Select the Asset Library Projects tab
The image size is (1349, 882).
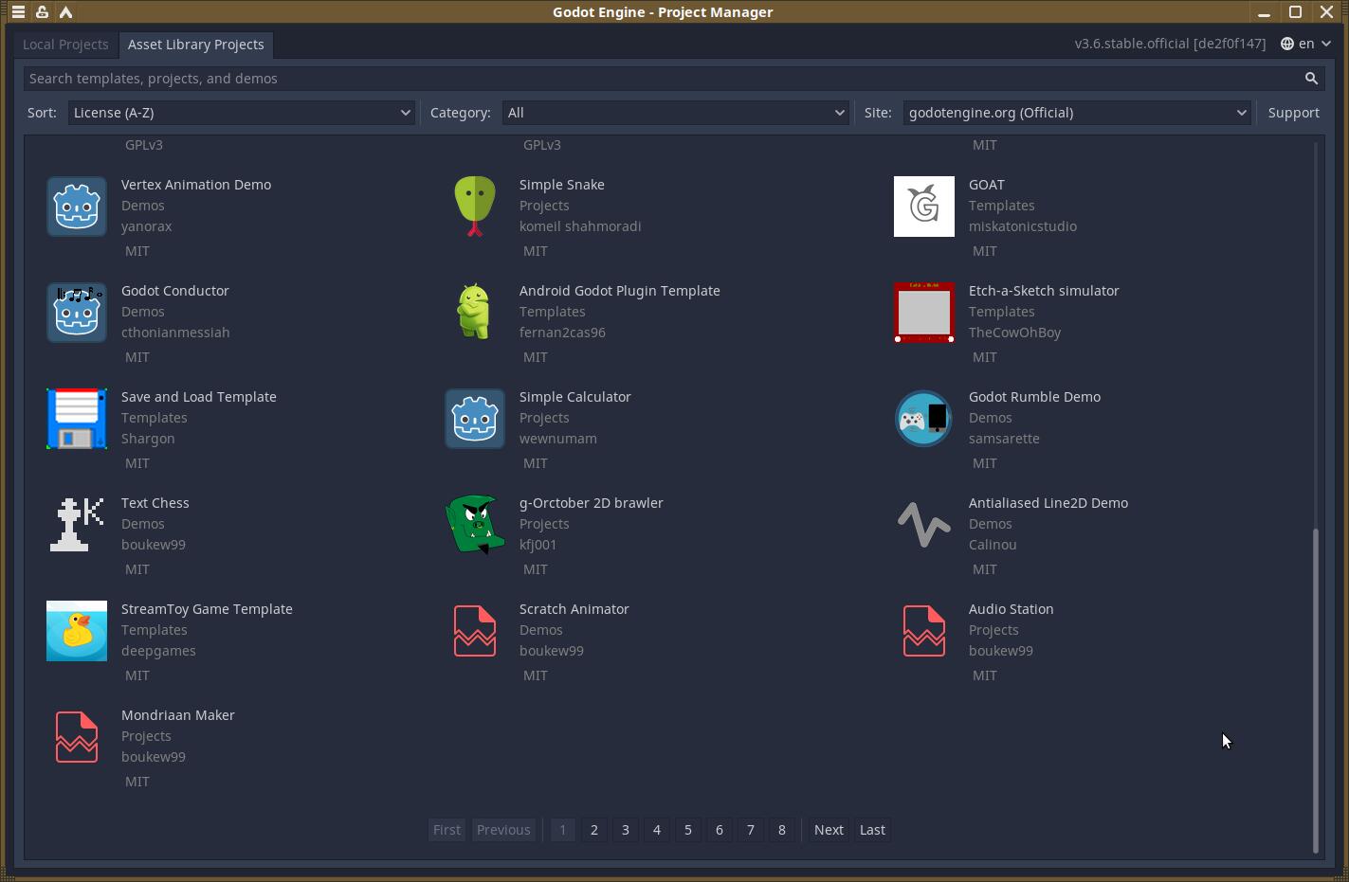196,45
